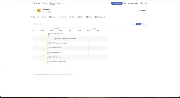Select the Timeline tab
This screenshot has width=180, height=98.
click(x=63, y=17)
